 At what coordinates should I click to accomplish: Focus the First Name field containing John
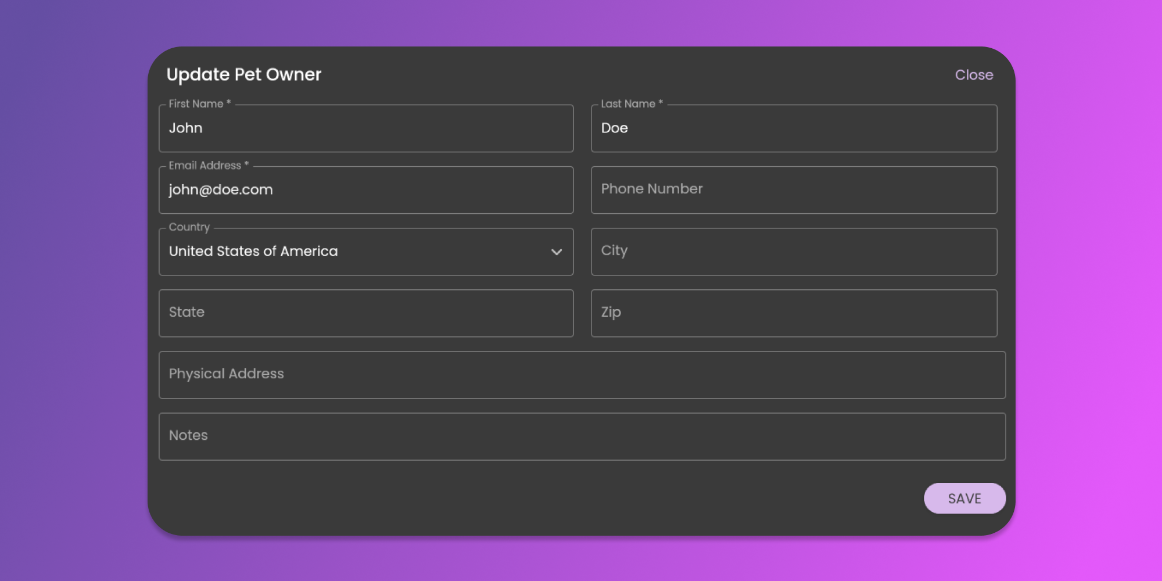point(366,128)
